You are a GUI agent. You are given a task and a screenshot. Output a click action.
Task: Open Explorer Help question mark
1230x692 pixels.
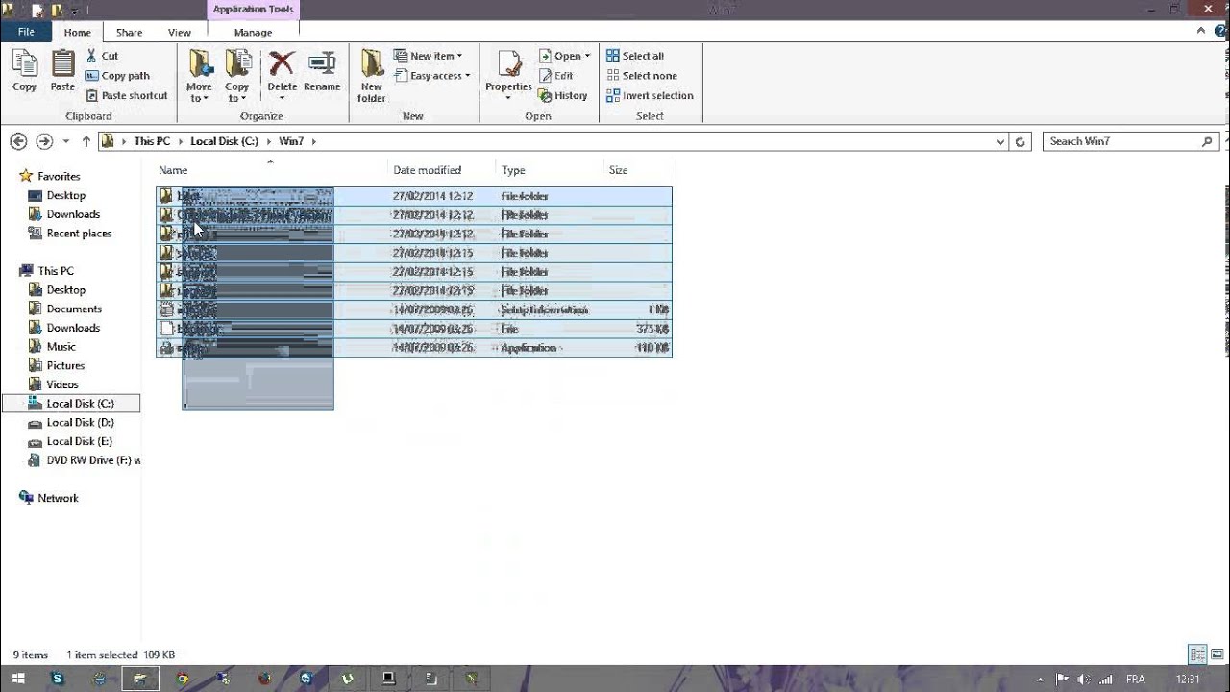(x=1218, y=31)
